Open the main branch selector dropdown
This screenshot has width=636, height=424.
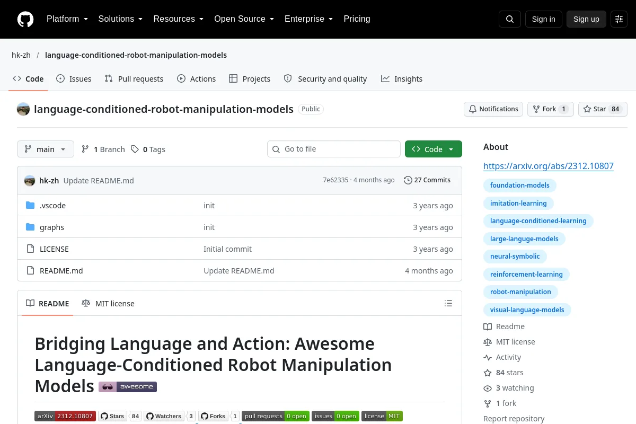(46, 149)
